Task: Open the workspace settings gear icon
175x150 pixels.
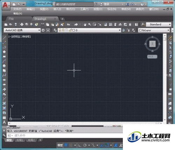Action: tap(43, 30)
